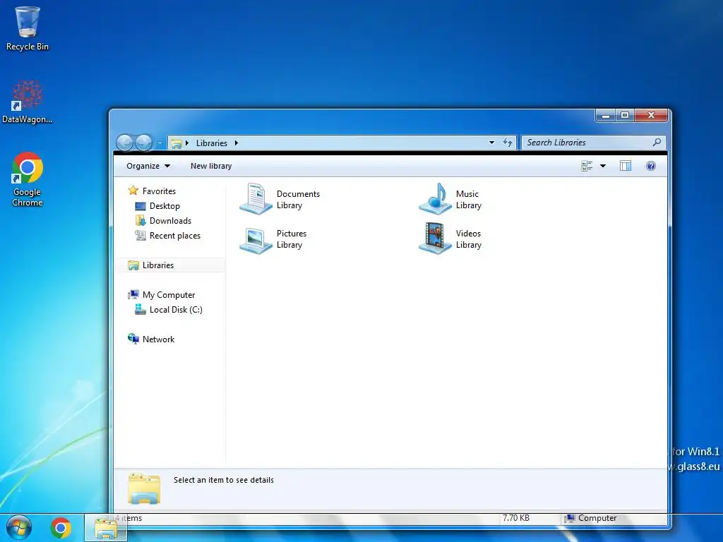Click the Videos Library label text
This screenshot has height=542, width=723.
469,239
